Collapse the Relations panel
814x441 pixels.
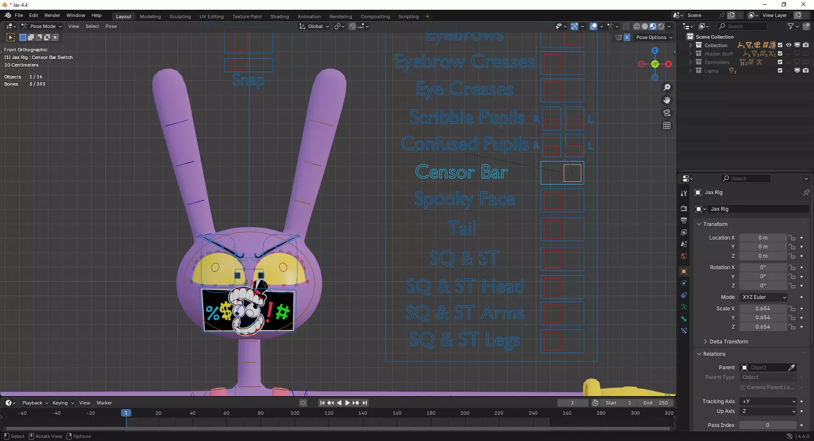coord(699,354)
